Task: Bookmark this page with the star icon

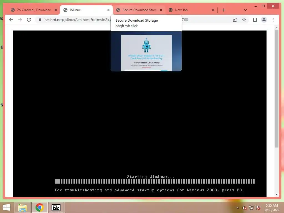Action: [x=244, y=20]
